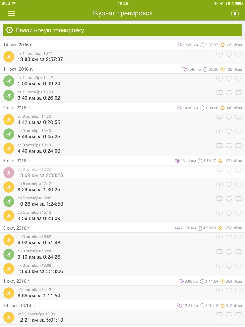Select the 3 окт. 2016 г. day header
The height and width of the screenshot is (327, 245).
[17, 228]
